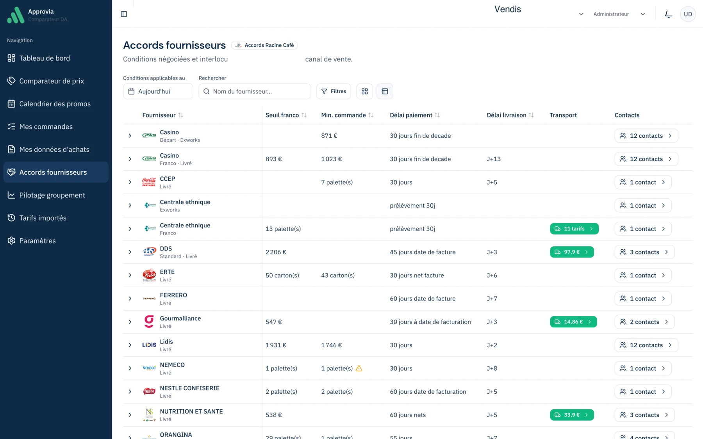Click the ERTE supplier logo
This screenshot has height=439, width=703.
[x=149, y=275]
